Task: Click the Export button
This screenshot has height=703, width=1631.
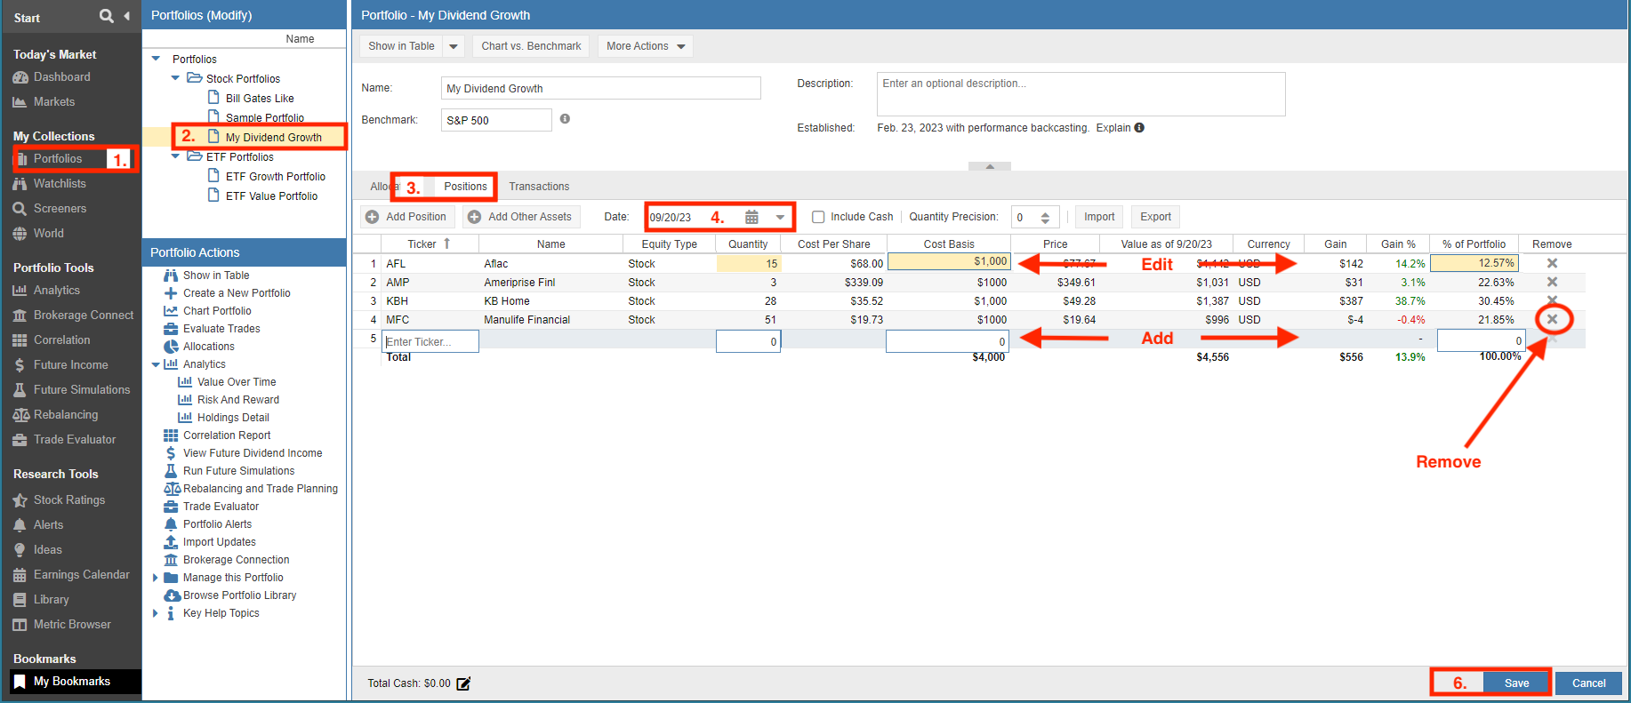Action: point(1155,217)
